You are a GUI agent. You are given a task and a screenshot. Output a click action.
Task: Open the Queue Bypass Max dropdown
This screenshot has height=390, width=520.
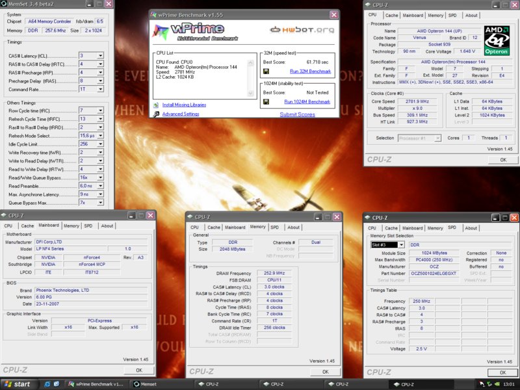(x=100, y=203)
